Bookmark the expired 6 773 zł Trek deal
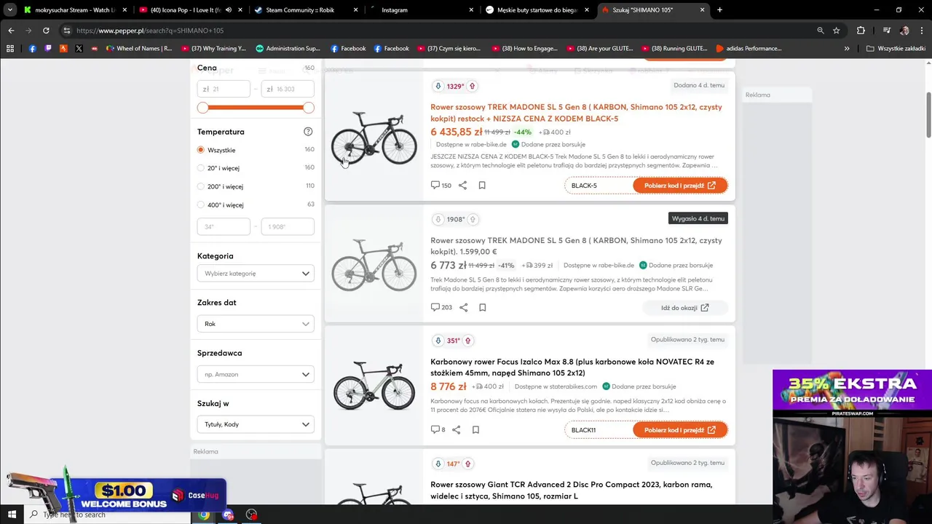The width and height of the screenshot is (932, 524). 482,307
